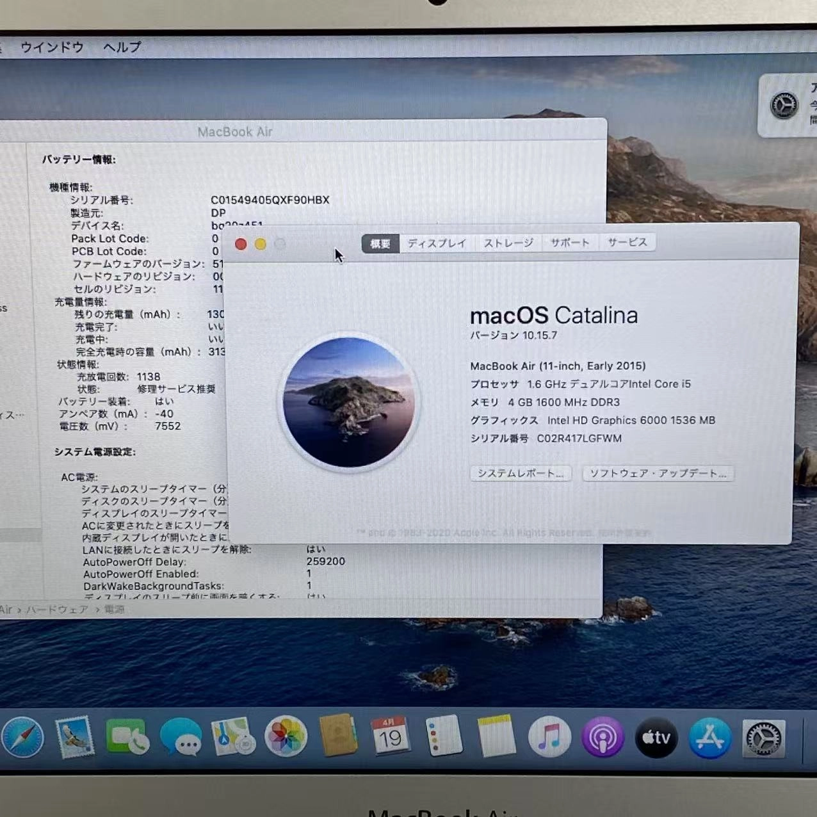Click the ソフトウェア・アップデート button

pos(658,473)
